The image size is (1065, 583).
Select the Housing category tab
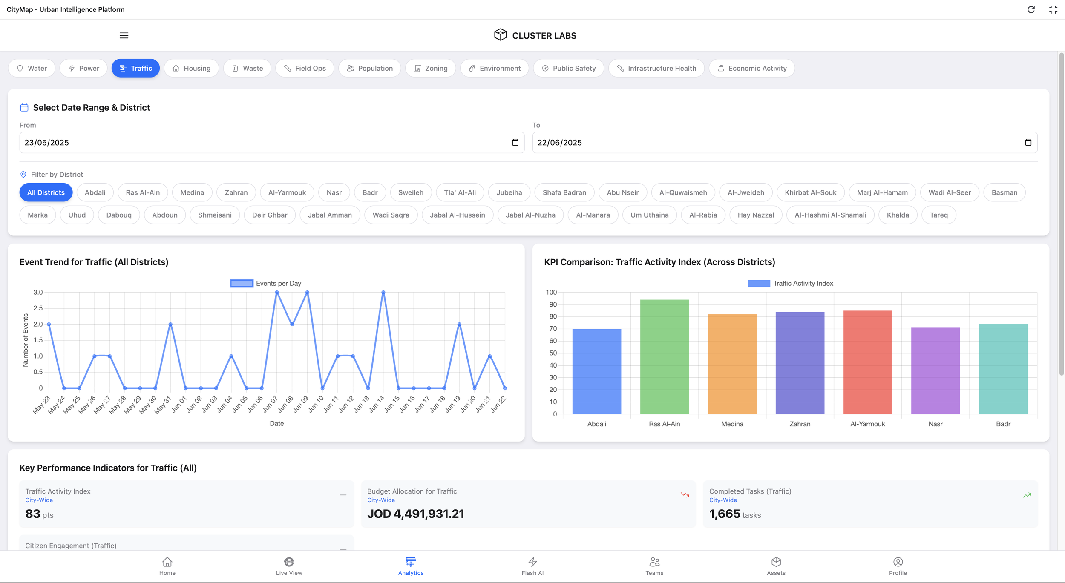coord(191,68)
